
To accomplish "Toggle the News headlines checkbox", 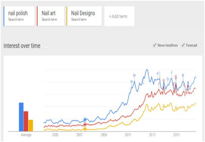I will click(x=154, y=45).
